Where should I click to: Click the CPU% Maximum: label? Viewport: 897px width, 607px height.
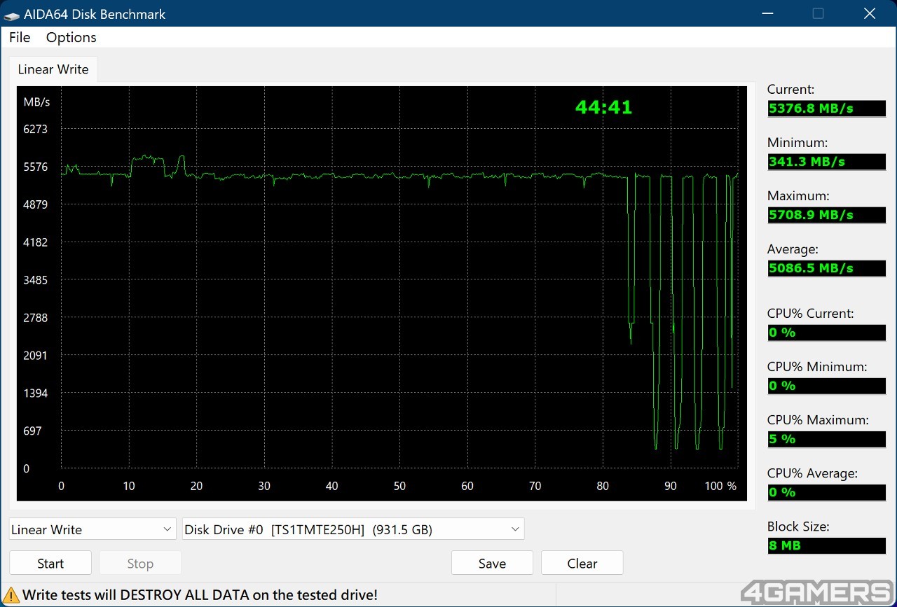(818, 420)
